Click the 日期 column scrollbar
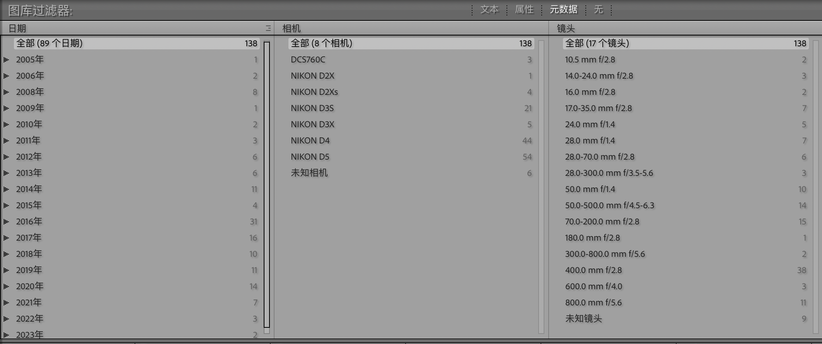822x344 pixels. click(267, 187)
